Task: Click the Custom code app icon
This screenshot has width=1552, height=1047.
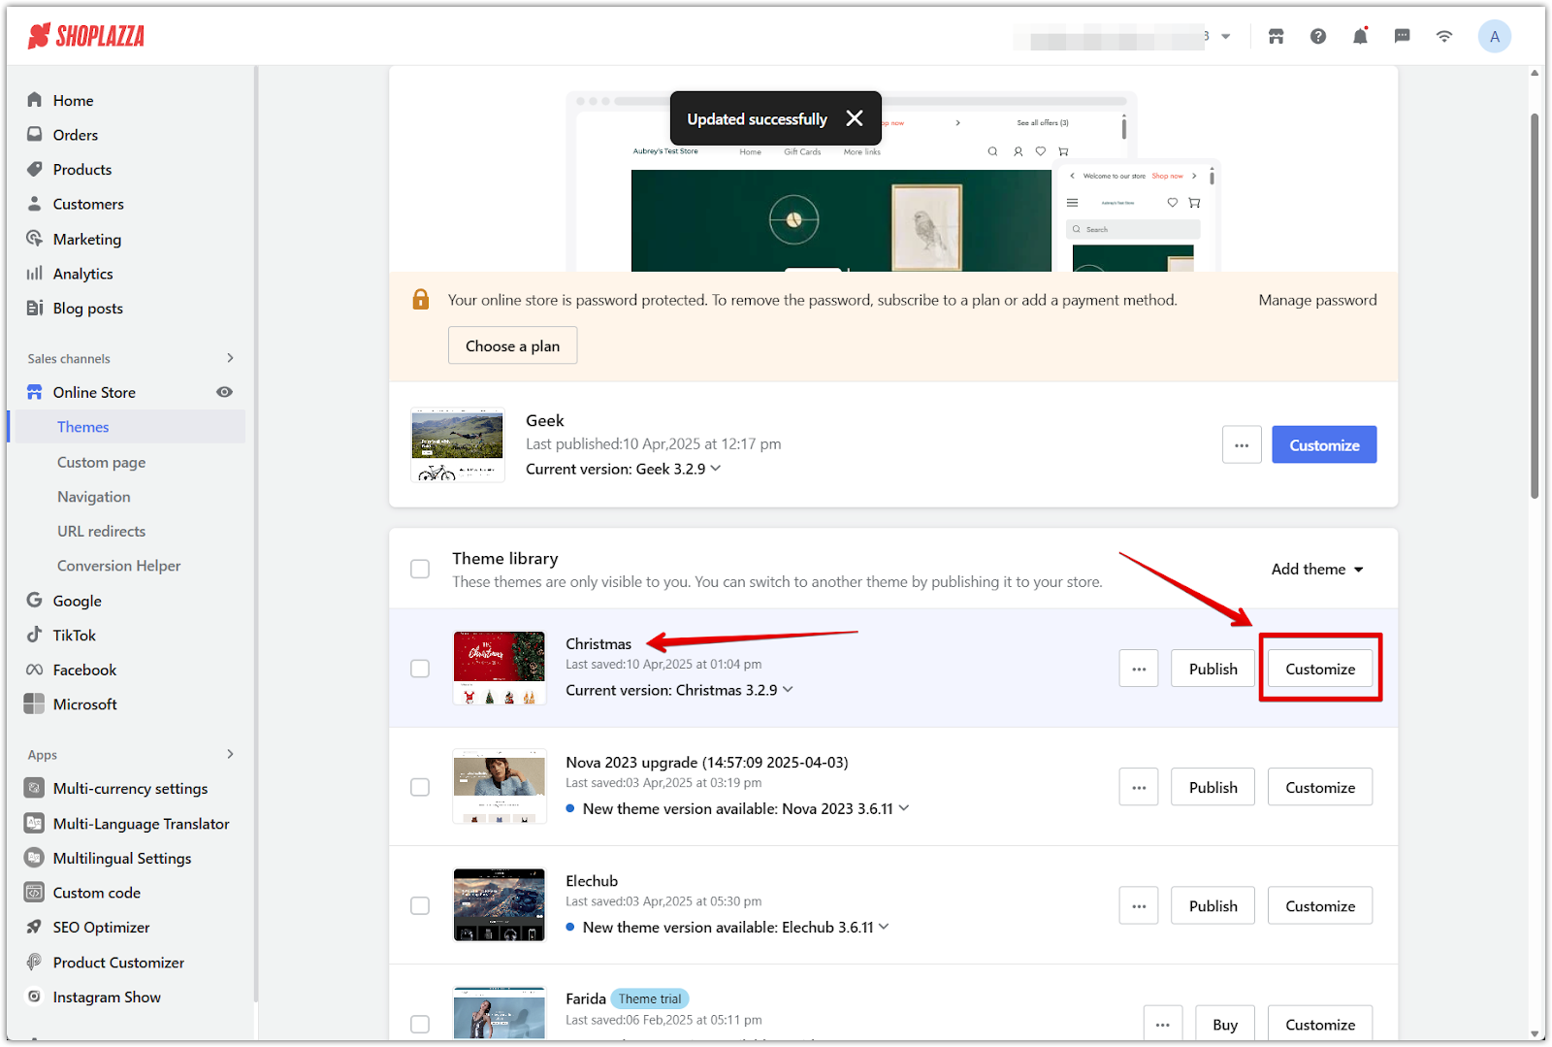Action: 35,892
